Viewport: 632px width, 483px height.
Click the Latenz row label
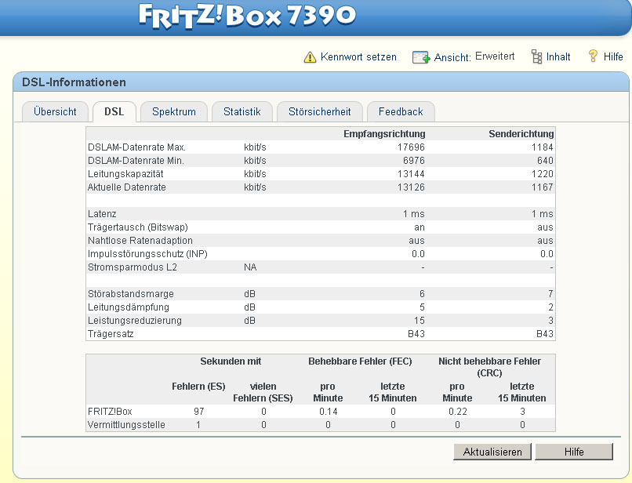click(x=102, y=214)
